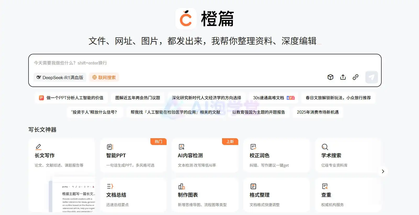Select the suggestion 深化研究新时代人文经济学的方向选择
The width and height of the screenshot is (419, 215).
[x=206, y=98]
